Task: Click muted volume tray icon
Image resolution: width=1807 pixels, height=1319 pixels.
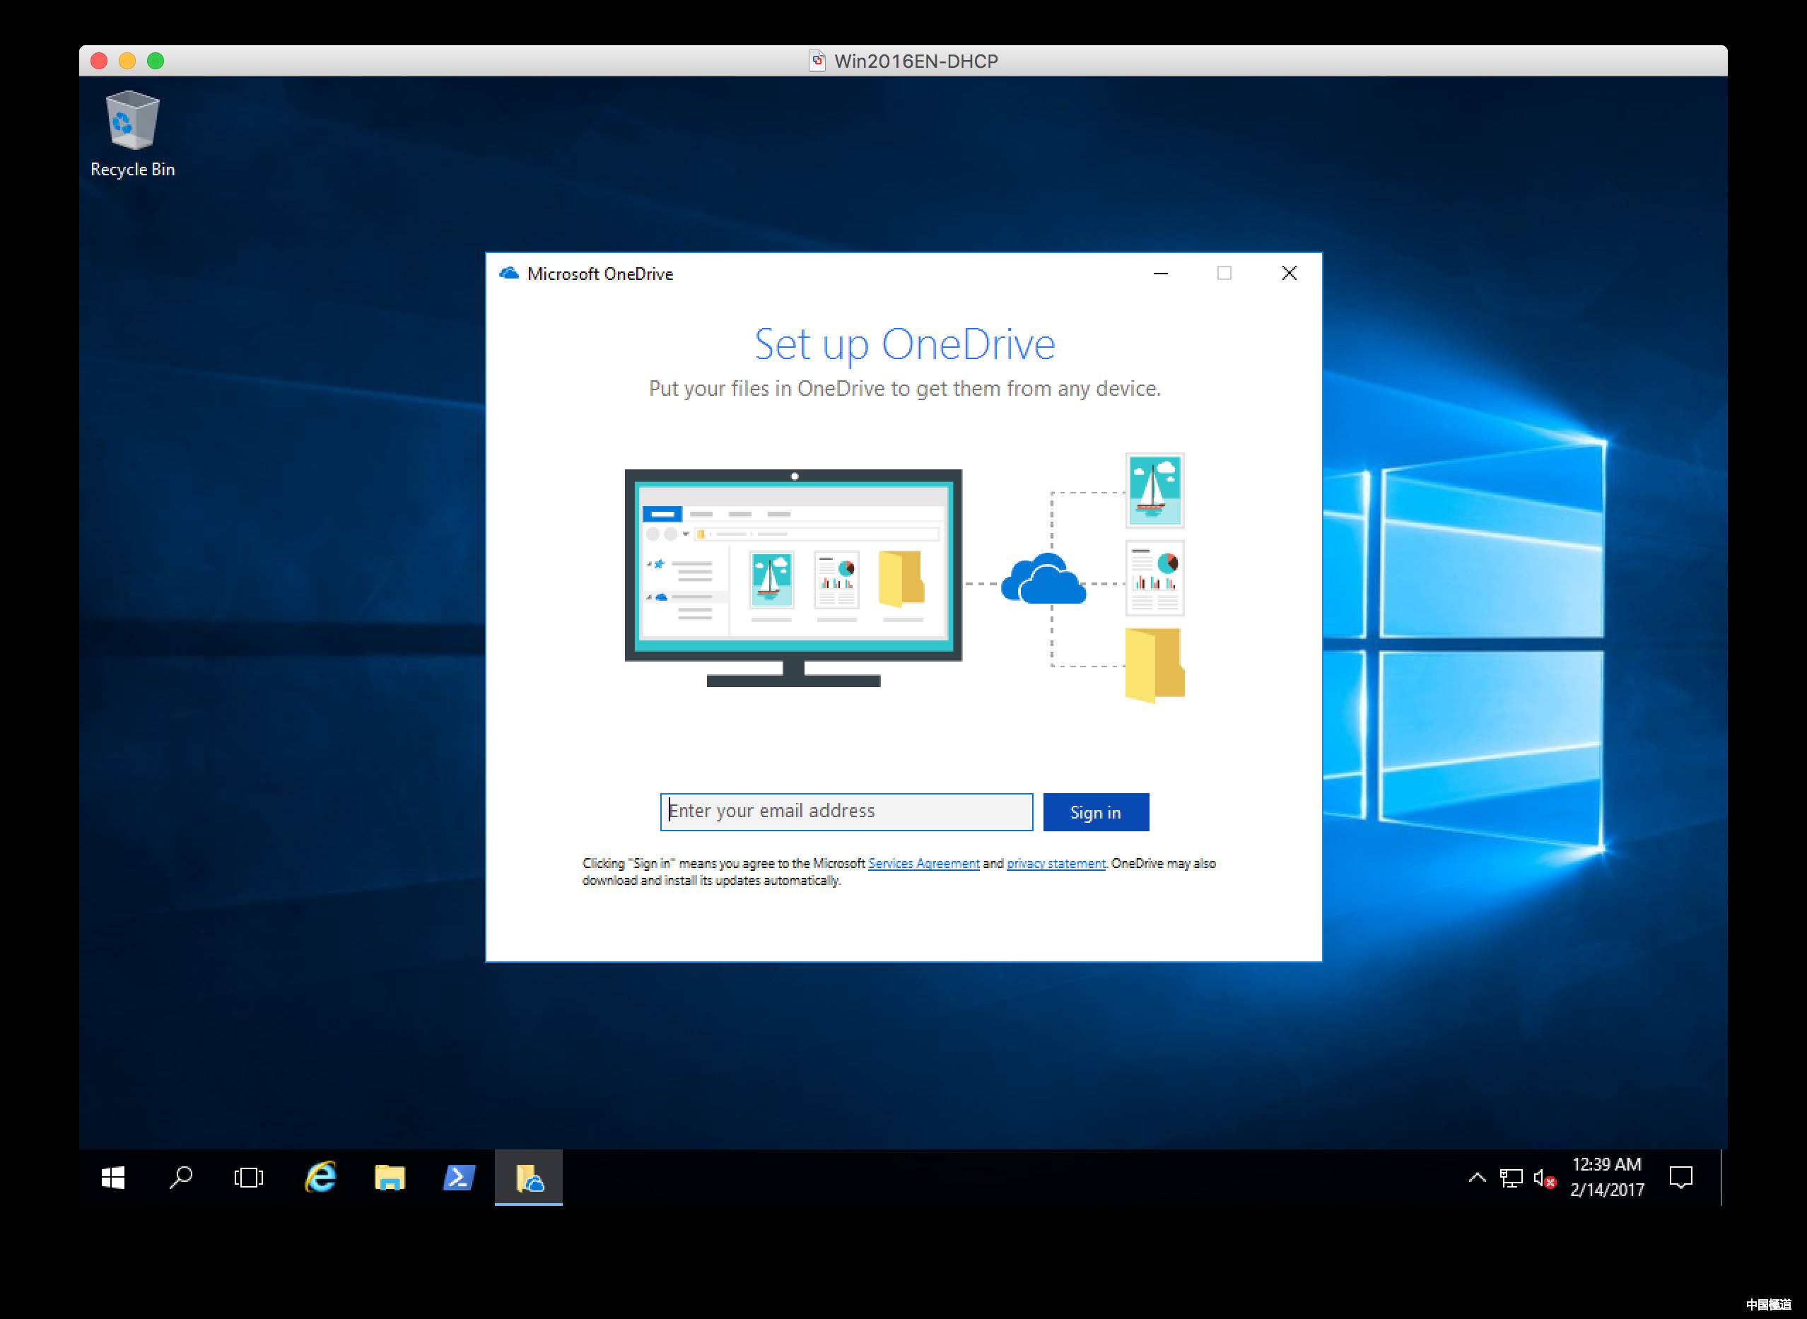Action: point(1544,1178)
